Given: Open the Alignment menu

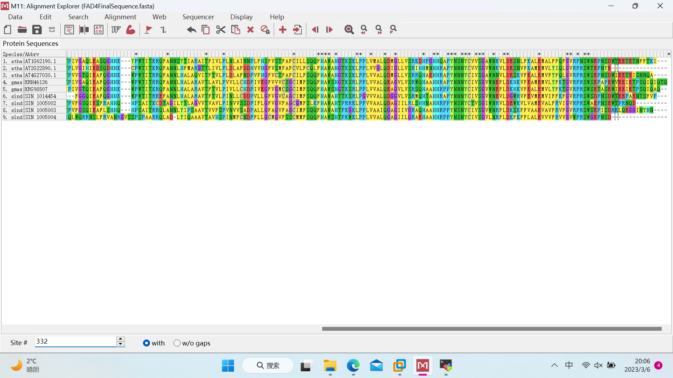Looking at the screenshot, I should tap(120, 17).
